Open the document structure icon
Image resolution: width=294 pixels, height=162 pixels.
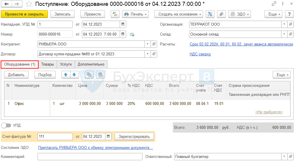coord(210,14)
